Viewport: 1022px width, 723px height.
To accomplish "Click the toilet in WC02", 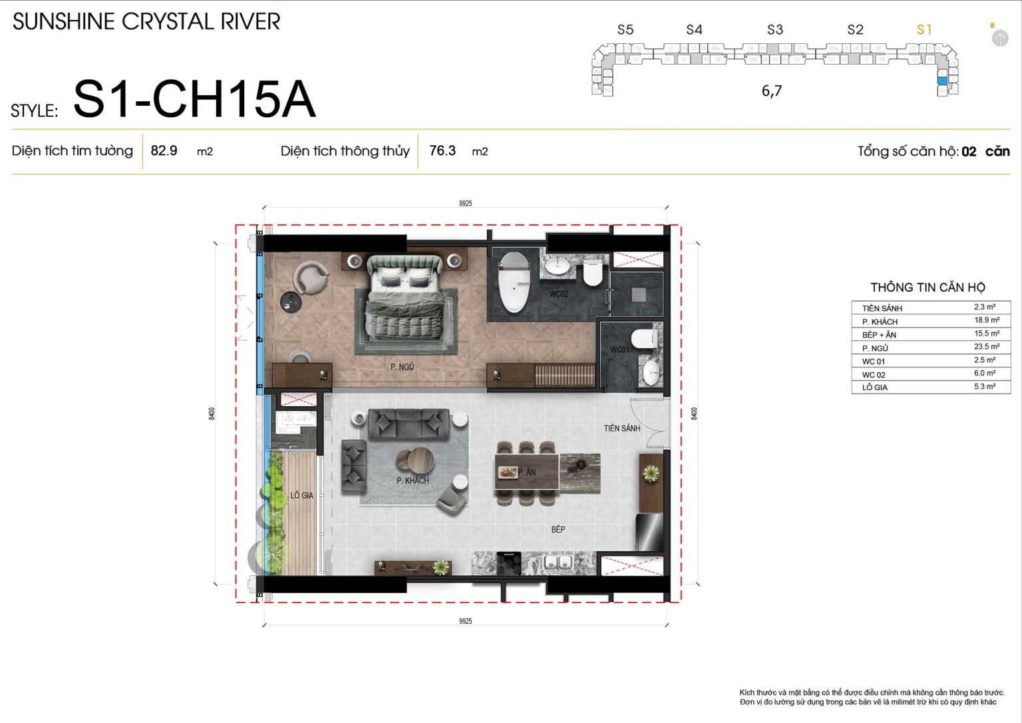I will click(592, 274).
